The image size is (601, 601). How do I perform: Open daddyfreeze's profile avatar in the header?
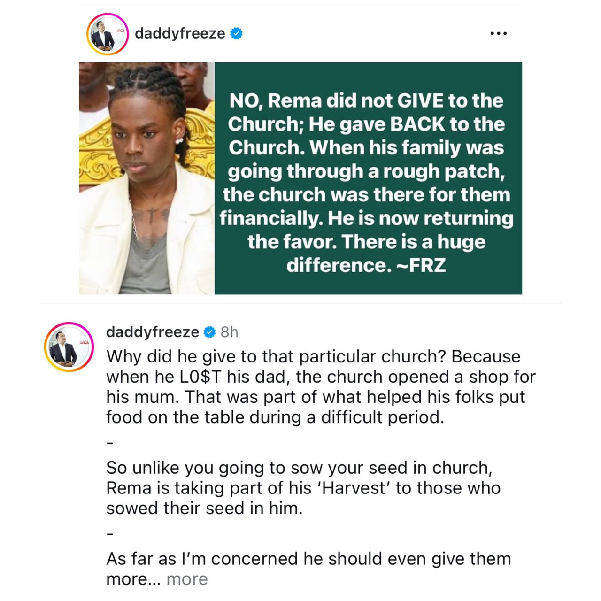pos(107,33)
